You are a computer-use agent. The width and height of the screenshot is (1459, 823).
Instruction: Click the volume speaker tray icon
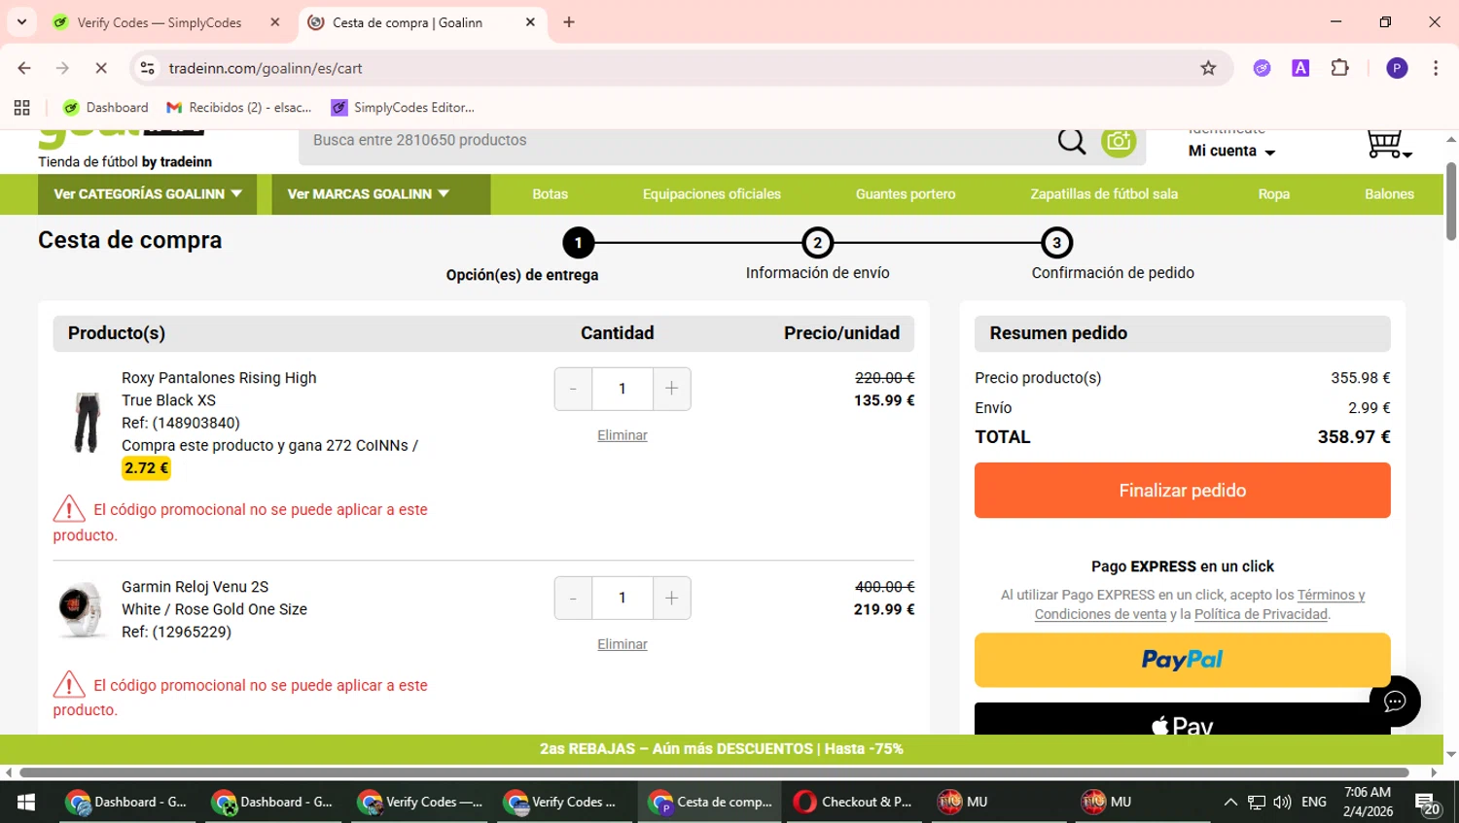tap(1282, 803)
